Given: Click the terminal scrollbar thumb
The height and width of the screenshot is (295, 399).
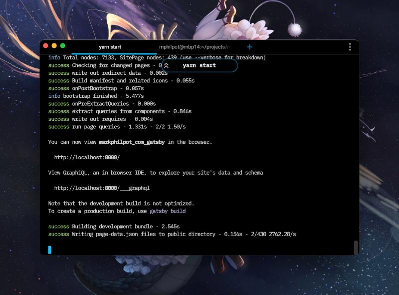Looking at the screenshot, I should pyautogui.click(x=356, y=248).
